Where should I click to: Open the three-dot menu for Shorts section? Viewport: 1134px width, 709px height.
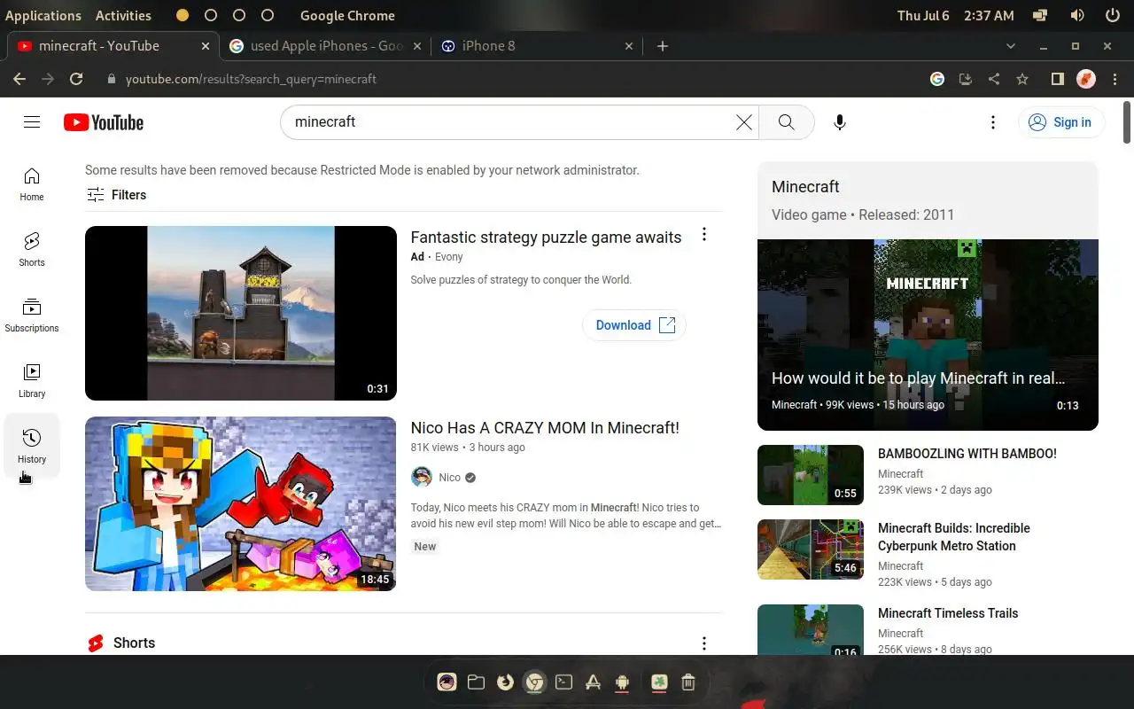pyautogui.click(x=704, y=643)
